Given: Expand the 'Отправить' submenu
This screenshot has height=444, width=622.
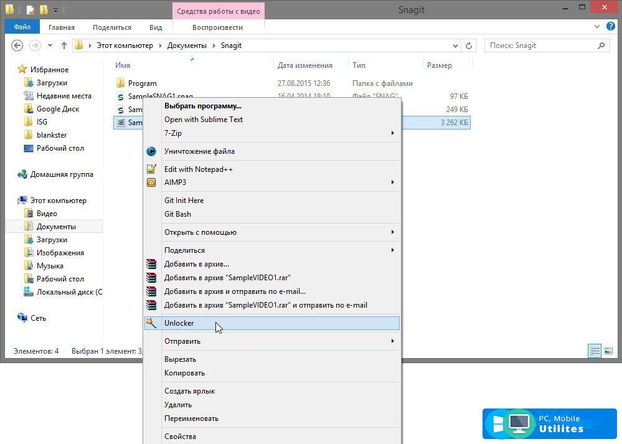Looking at the screenshot, I should tap(392, 341).
